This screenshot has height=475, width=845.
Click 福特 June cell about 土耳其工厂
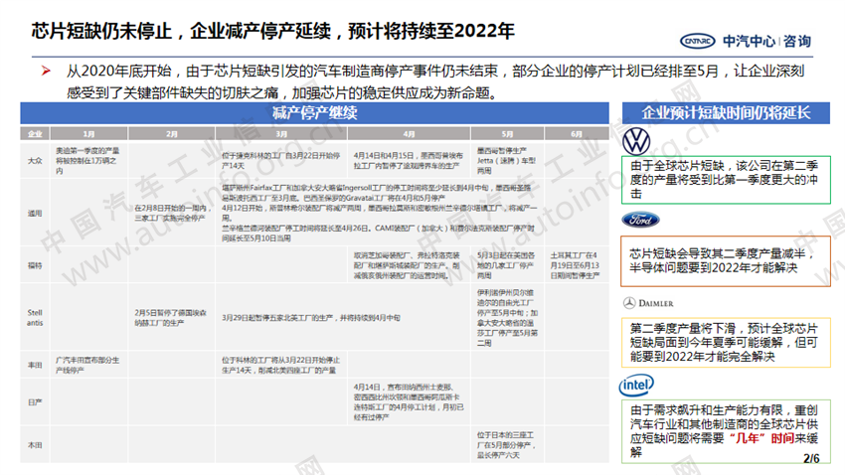(x=575, y=265)
